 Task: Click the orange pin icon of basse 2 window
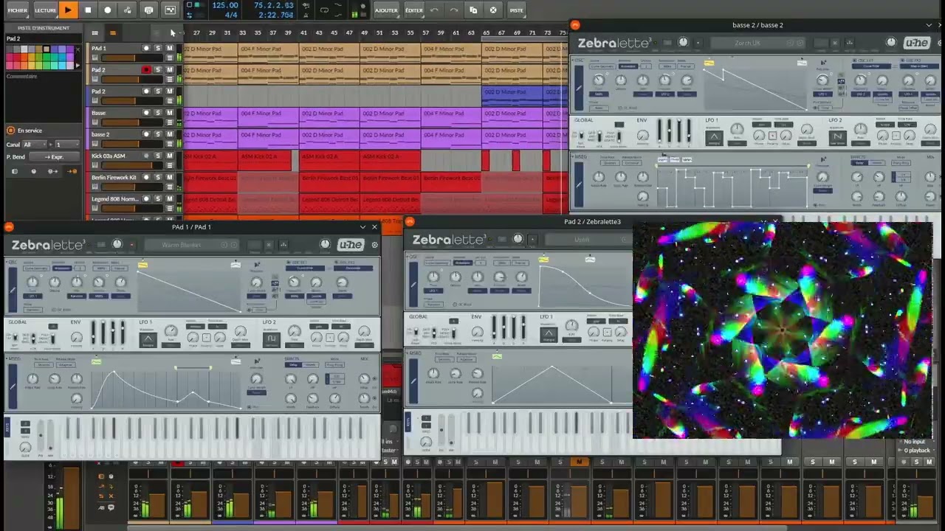pyautogui.click(x=575, y=25)
